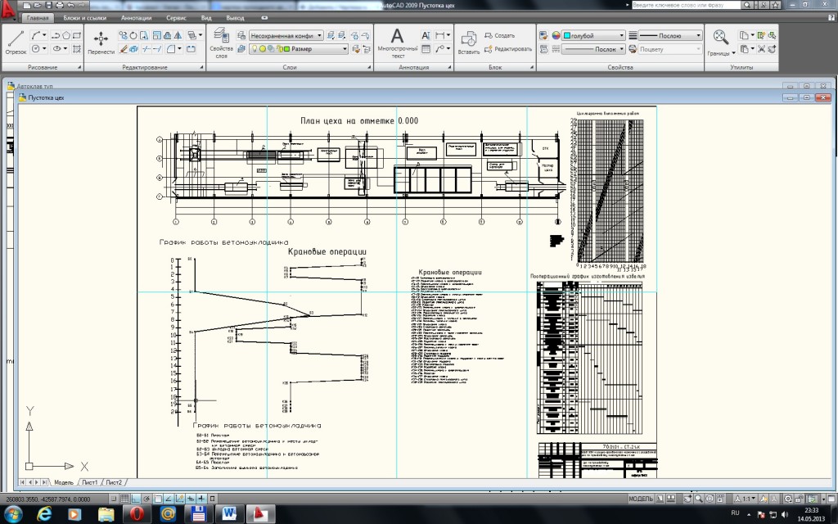838x524 pixels.
Task: Toggle object snap tracking in status bar
Action: 169,499
